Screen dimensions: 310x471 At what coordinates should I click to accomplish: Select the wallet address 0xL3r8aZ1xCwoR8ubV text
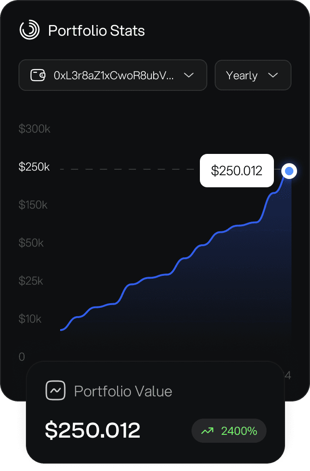(114, 75)
